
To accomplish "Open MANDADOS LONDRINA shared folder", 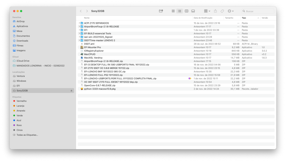I will (40, 66).
